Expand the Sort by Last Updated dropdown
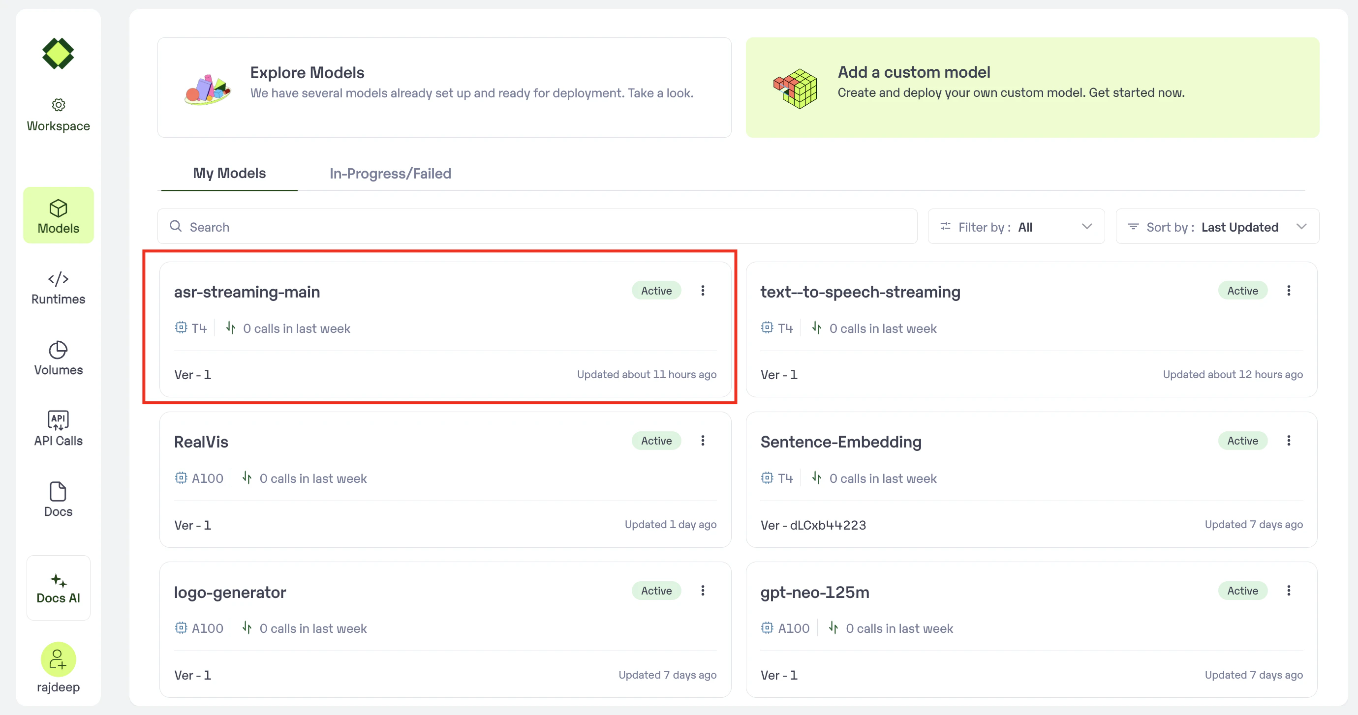 pos(1217,227)
